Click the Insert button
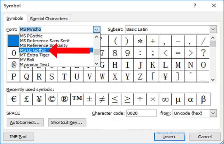This screenshot has height=144, width=224. 170,137
